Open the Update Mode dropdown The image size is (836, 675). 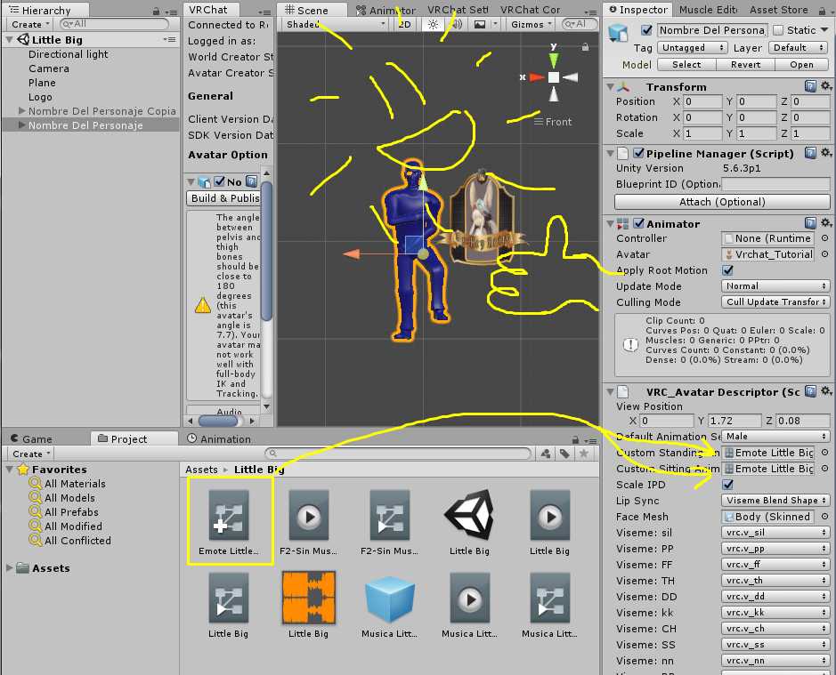click(775, 286)
